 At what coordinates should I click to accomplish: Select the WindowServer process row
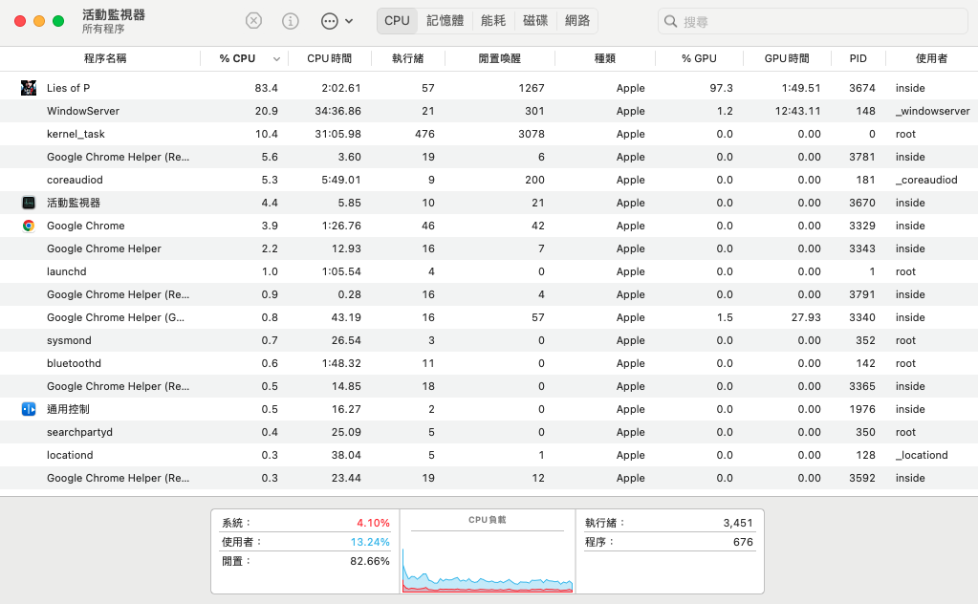[489, 111]
